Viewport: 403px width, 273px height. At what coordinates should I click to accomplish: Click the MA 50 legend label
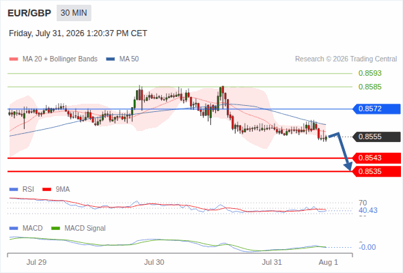129,59
